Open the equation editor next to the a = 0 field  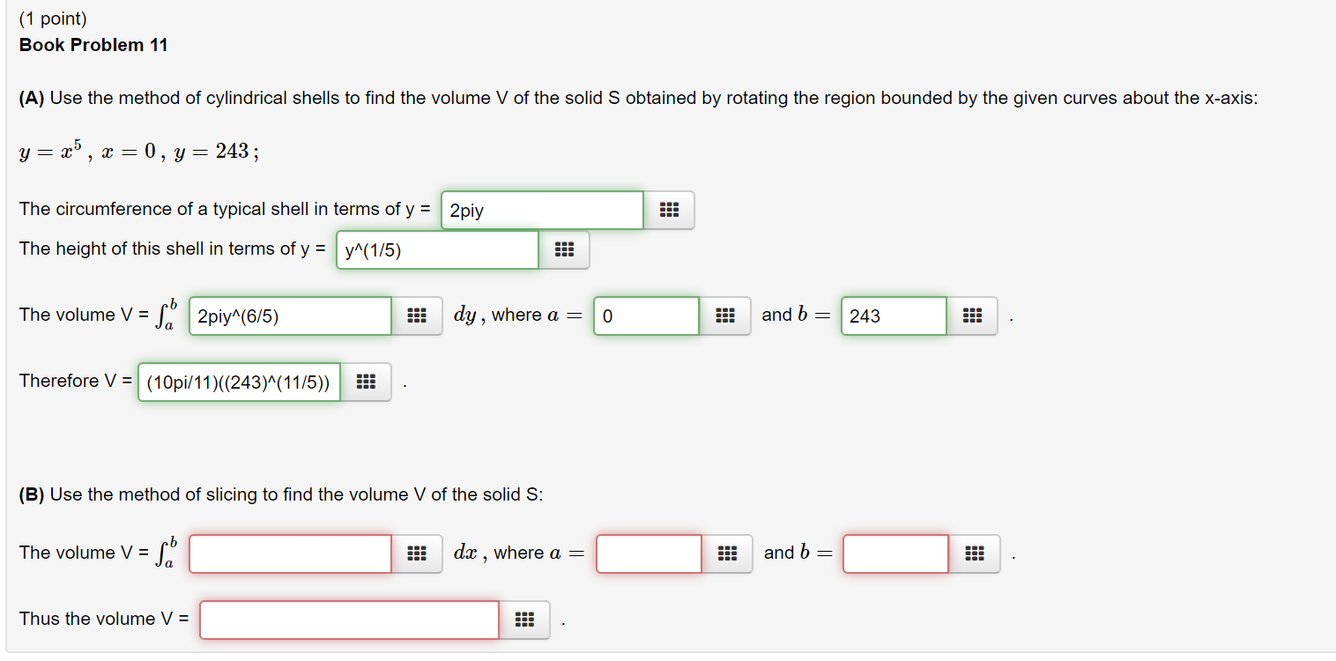(x=725, y=316)
